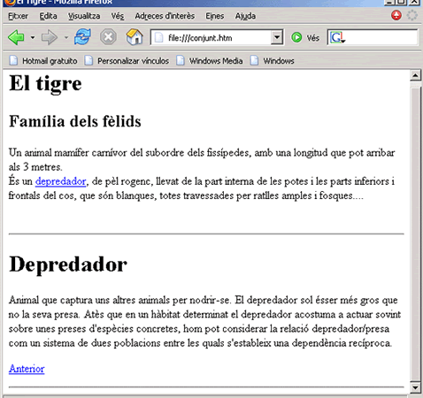
Task: Reload the page with the refresh icon
Action: (x=82, y=37)
